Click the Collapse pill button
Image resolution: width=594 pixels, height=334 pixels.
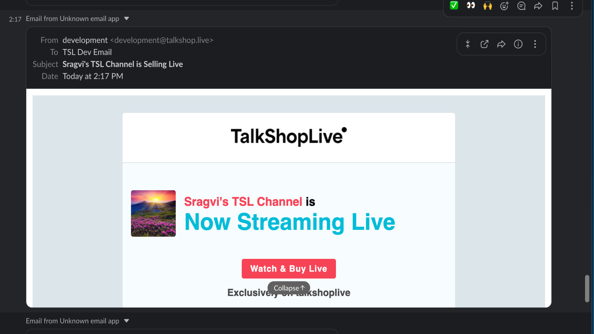click(x=289, y=288)
